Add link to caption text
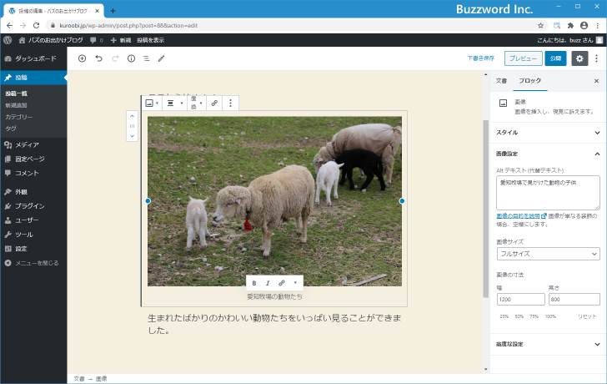 tap(282, 283)
